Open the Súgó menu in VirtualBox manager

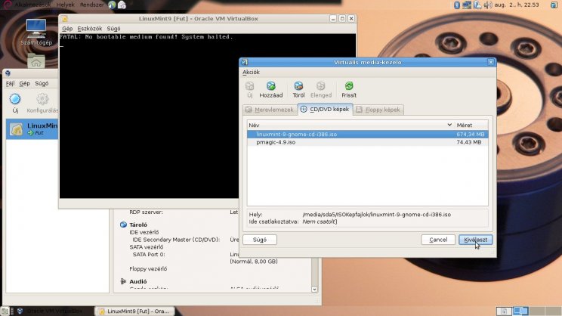(42, 83)
